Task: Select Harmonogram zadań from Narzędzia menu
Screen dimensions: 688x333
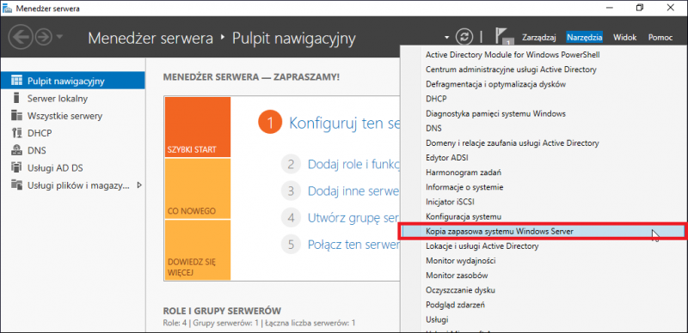Action: pyautogui.click(x=464, y=173)
